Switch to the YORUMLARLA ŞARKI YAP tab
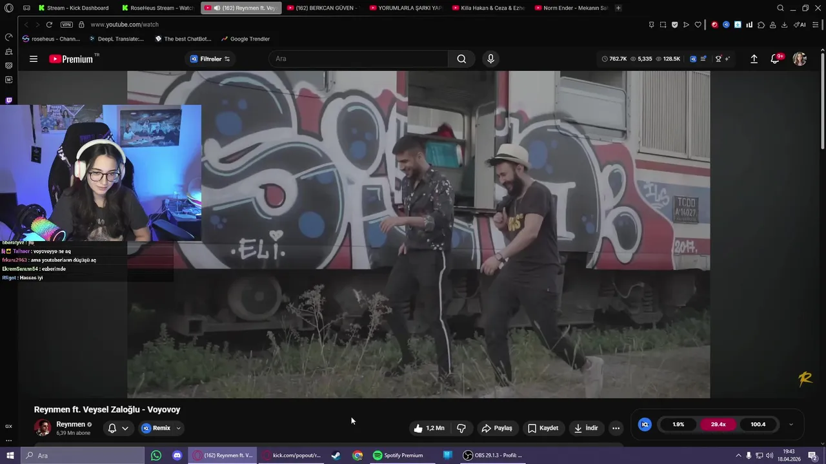Screen dimensions: 826x464 pyautogui.click(x=405, y=8)
